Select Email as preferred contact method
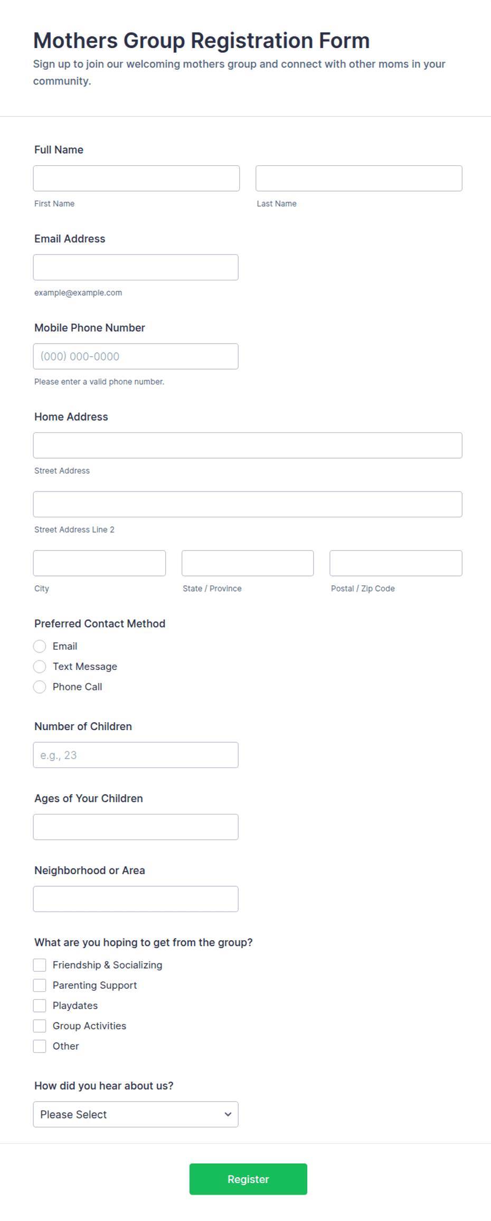 pos(40,647)
